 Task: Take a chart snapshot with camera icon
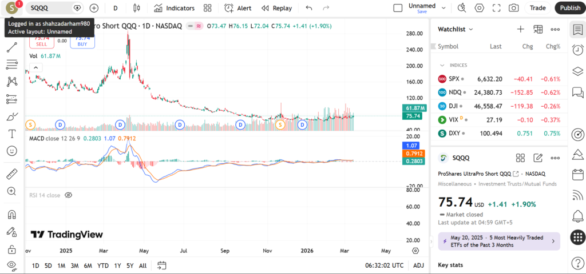pos(514,8)
